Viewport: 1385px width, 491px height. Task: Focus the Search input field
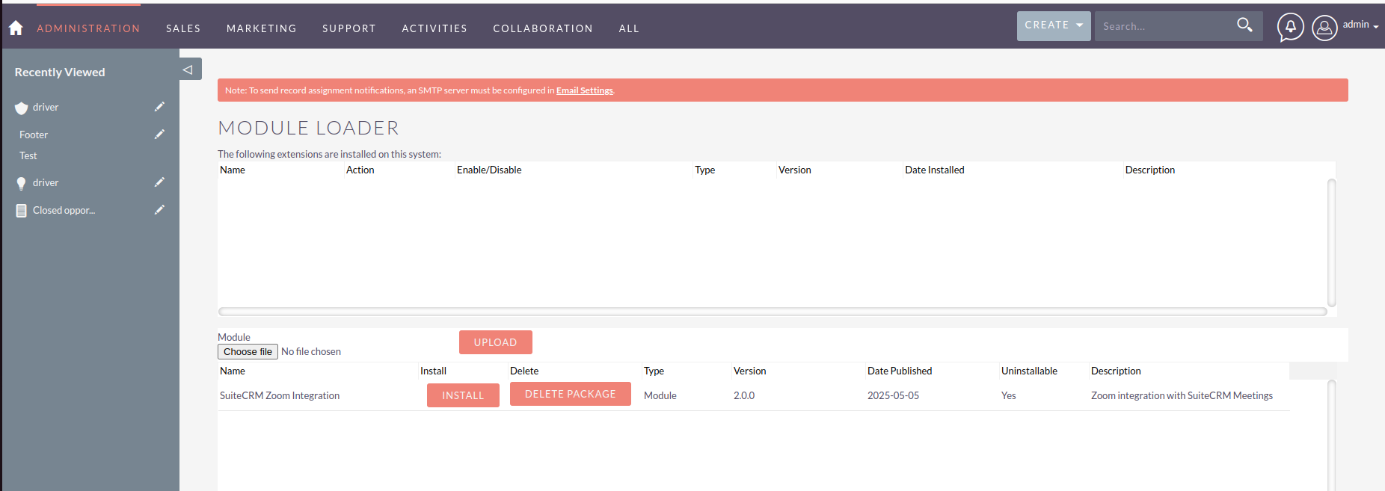(x=1163, y=26)
